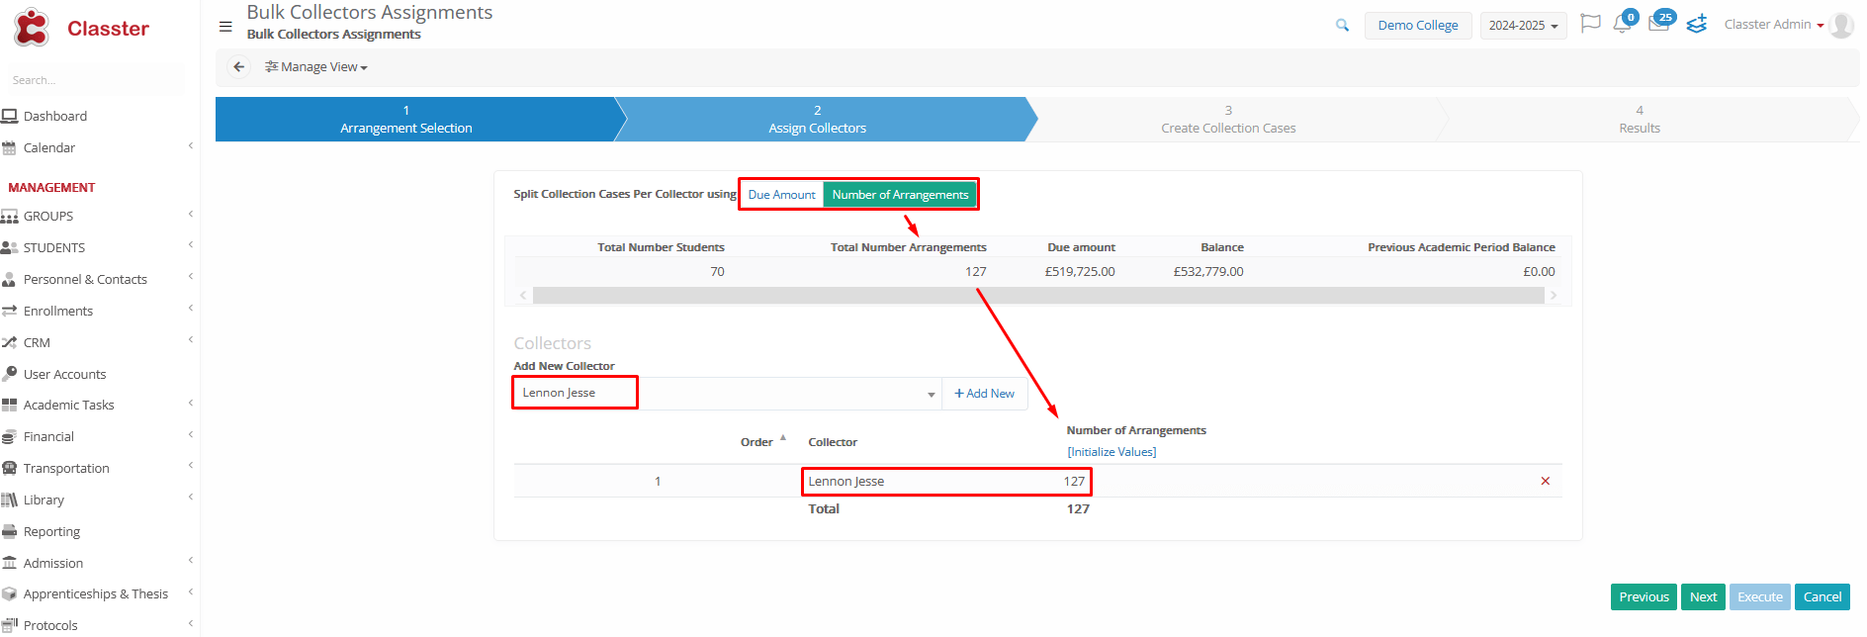Sort by Order column header
This screenshot has width=1867, height=637.
tap(757, 442)
